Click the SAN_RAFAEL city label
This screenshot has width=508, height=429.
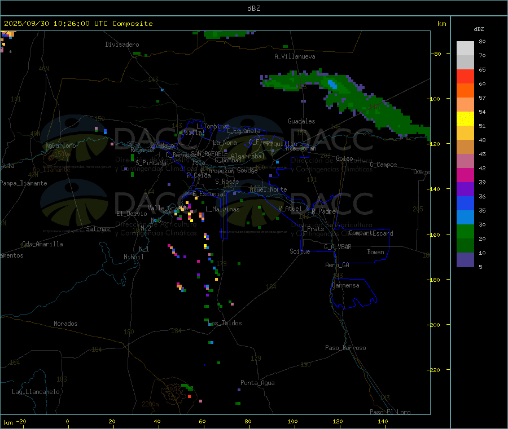click(x=209, y=154)
